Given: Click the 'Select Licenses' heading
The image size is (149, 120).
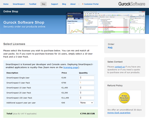Looking at the screenshot, I should point(14,44).
